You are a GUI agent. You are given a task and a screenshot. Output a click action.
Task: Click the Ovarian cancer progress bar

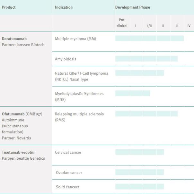(x=139, y=173)
